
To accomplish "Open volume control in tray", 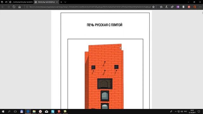I will (x=182, y=111).
